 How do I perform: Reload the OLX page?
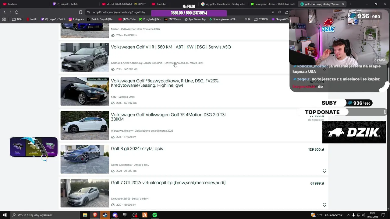(x=16, y=12)
